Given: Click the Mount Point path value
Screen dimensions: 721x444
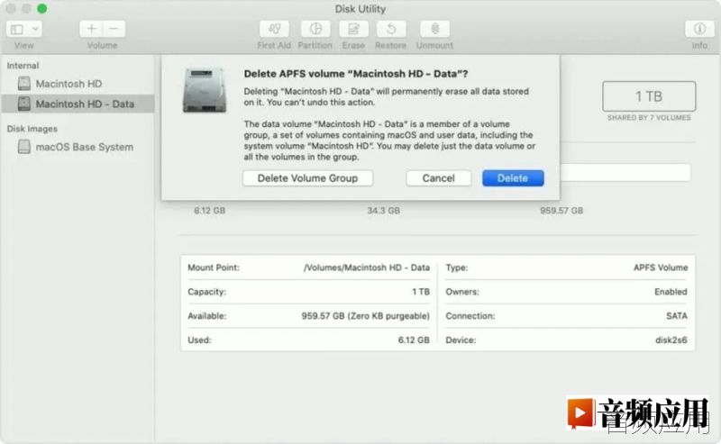Looking at the screenshot, I should click(x=367, y=267).
